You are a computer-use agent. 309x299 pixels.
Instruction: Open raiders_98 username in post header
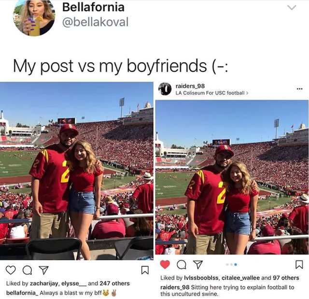(x=190, y=86)
